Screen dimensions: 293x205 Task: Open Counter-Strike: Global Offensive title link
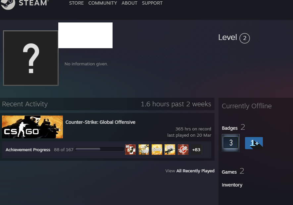[100, 122]
